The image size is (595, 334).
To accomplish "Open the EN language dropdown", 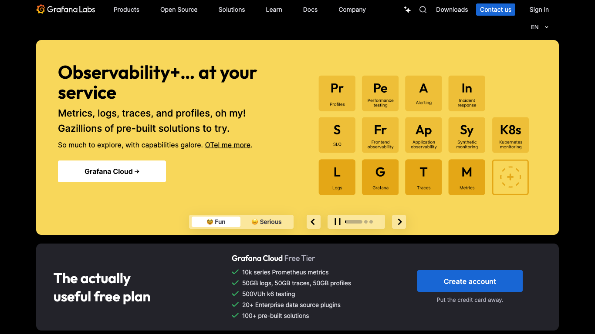I will coord(540,27).
